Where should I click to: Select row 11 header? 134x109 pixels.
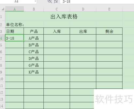2,85
